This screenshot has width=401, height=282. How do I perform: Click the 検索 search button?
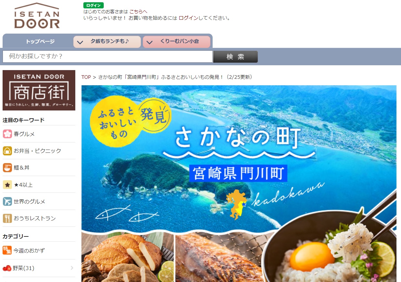click(236, 57)
